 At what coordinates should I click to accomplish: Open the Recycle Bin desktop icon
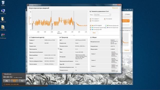point(3,3)
